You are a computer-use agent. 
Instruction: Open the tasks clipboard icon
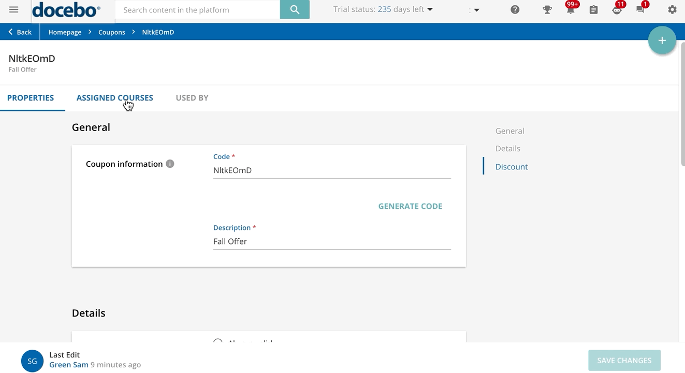click(593, 10)
